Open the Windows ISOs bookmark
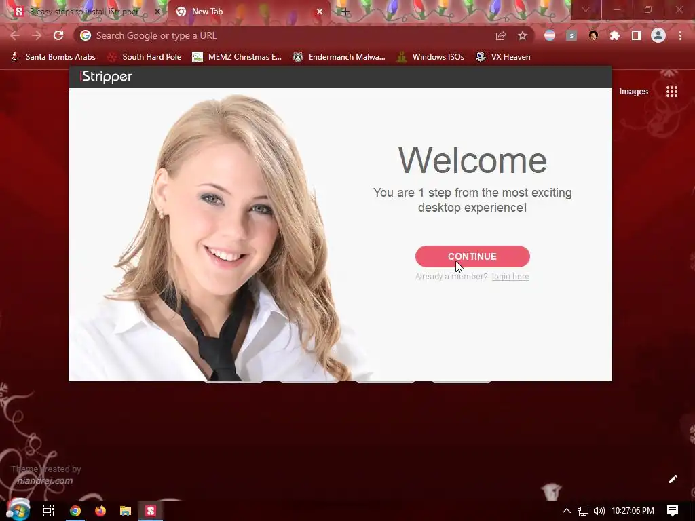Viewport: 695px width, 521px height. point(430,57)
